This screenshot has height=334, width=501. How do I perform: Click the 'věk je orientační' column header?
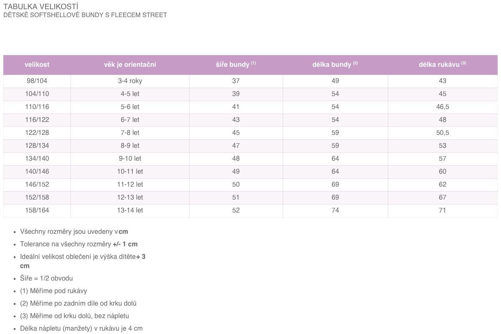pos(130,65)
